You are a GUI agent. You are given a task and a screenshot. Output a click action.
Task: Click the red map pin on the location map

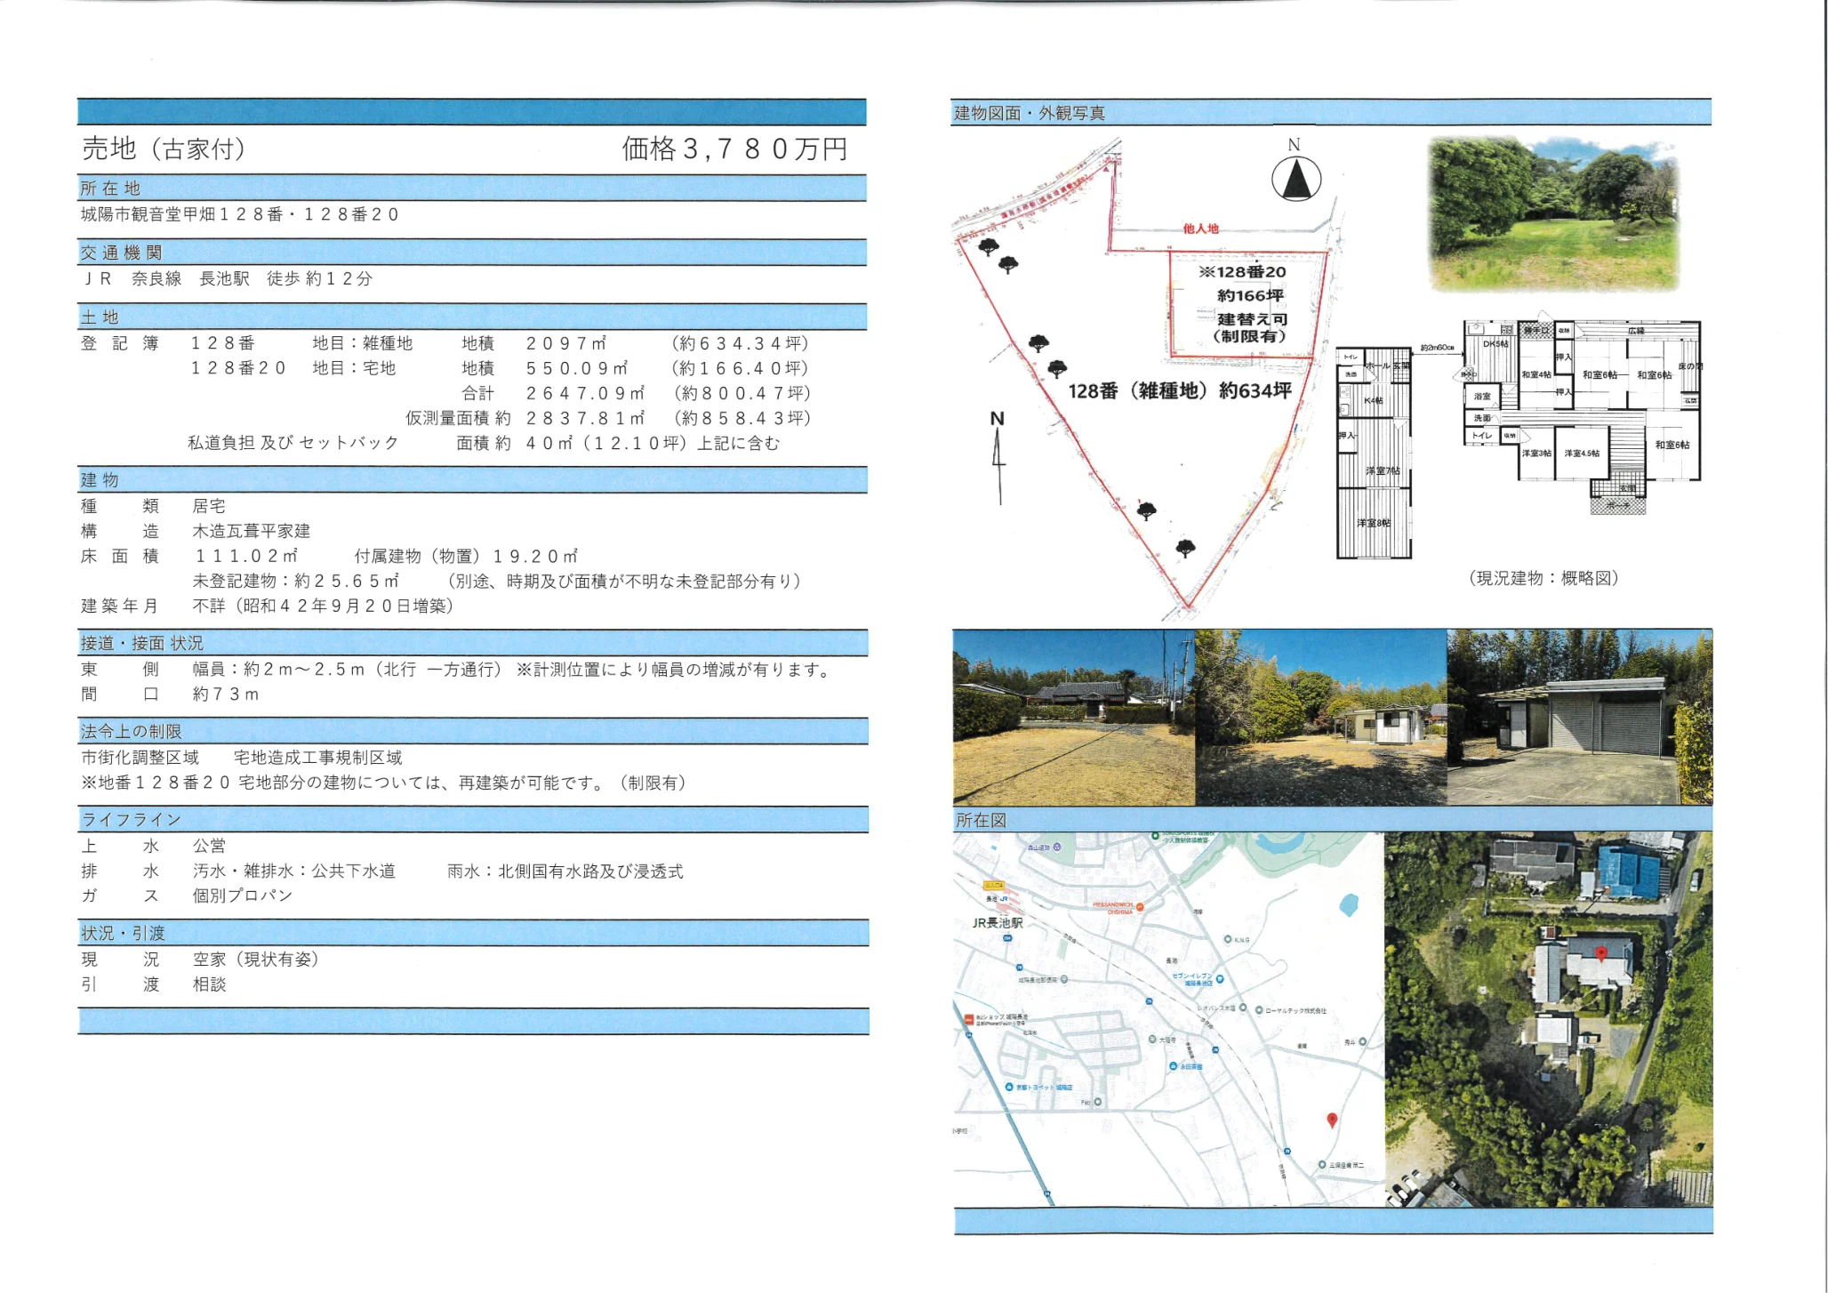[1332, 1120]
